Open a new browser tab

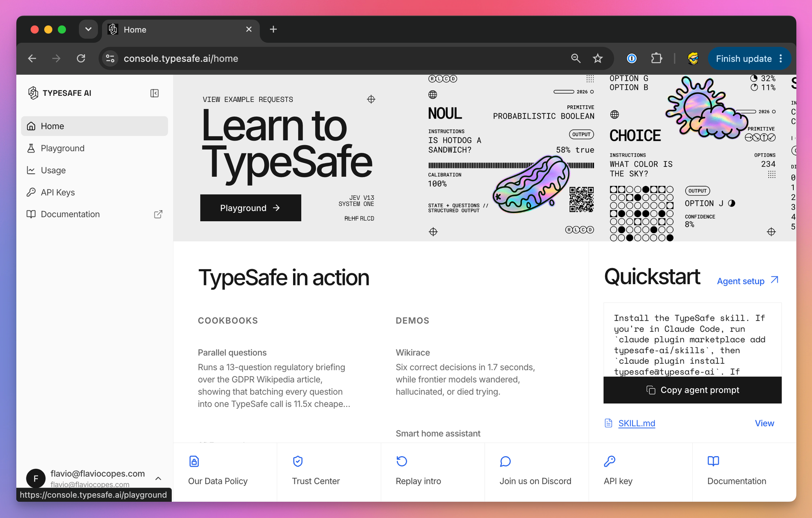click(273, 29)
